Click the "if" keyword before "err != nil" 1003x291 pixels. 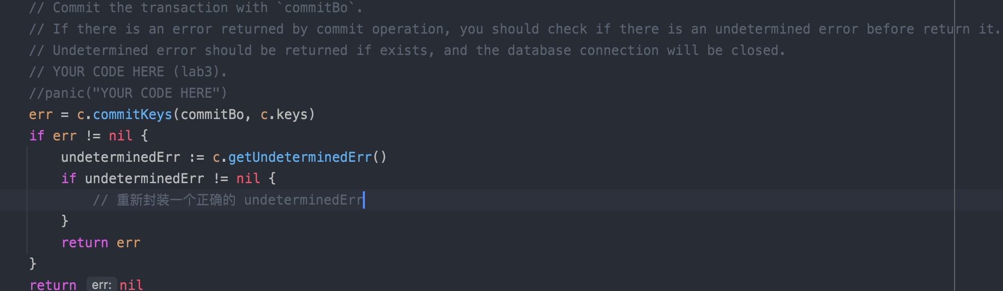(37, 136)
